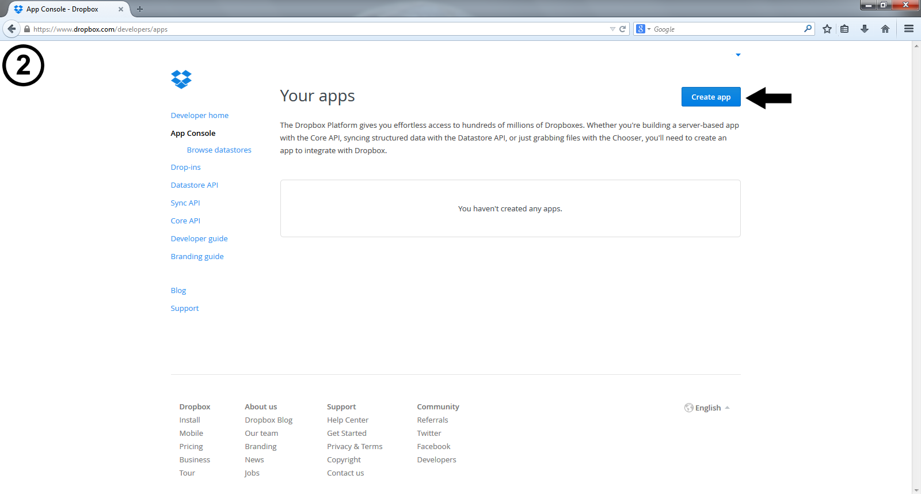This screenshot has width=921, height=494.
Task: Open Business in the footer
Action: tap(195, 459)
